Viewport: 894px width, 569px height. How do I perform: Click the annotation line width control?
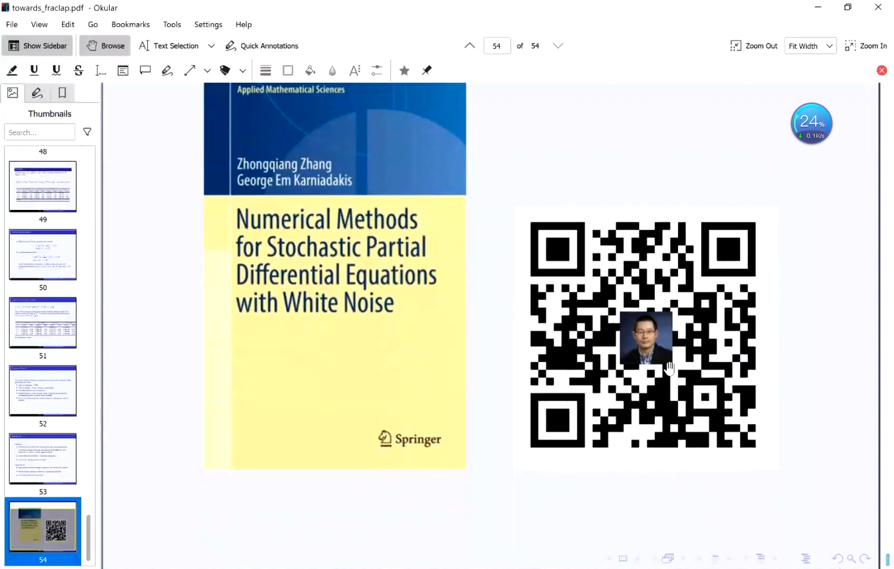point(265,70)
